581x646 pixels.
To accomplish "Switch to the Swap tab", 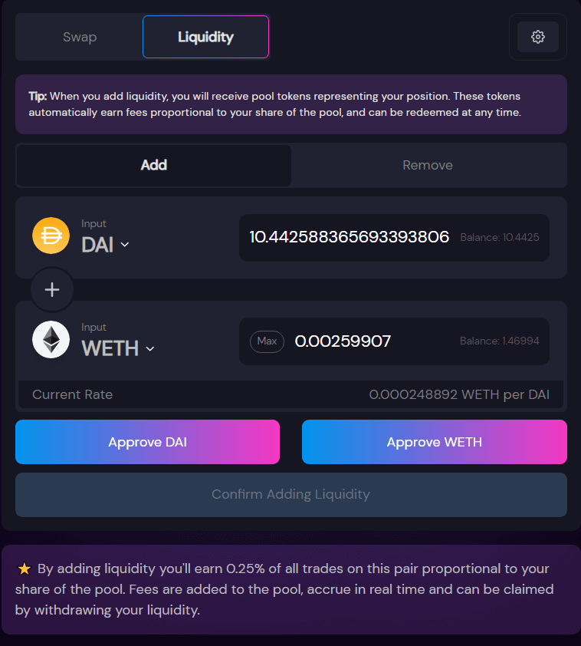I will coord(80,36).
